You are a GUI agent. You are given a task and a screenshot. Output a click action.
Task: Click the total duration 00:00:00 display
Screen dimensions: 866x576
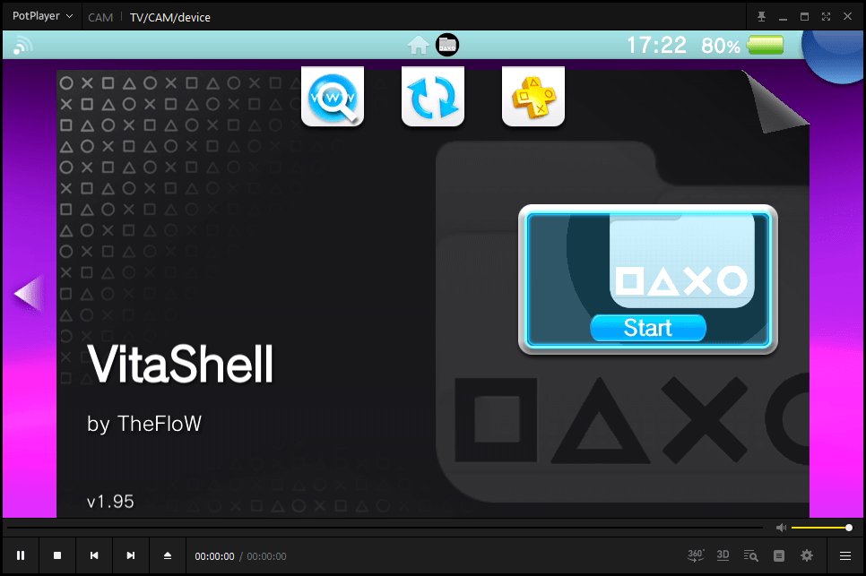[x=267, y=556]
